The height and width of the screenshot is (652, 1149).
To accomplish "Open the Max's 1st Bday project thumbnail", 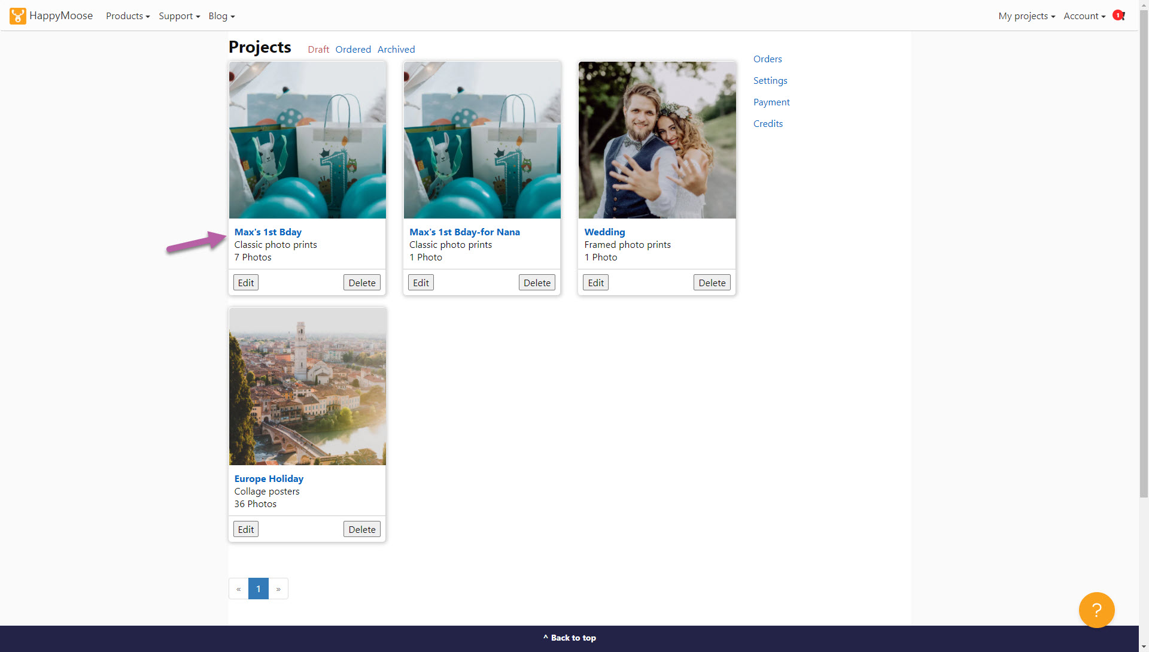I will tap(307, 140).
